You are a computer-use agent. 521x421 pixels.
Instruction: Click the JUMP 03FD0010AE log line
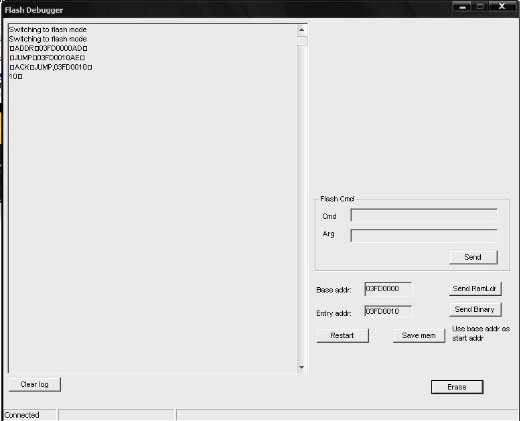click(47, 58)
